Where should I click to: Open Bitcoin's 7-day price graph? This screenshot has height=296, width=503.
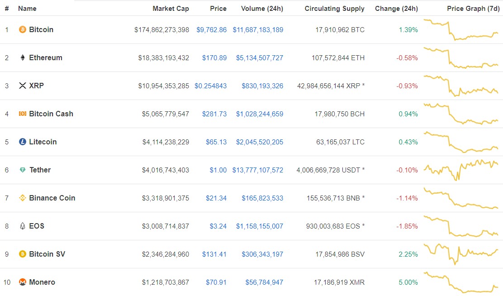click(x=461, y=29)
